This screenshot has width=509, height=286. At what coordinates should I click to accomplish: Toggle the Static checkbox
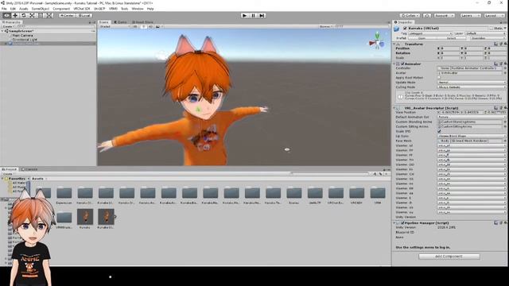pyautogui.click(x=492, y=29)
